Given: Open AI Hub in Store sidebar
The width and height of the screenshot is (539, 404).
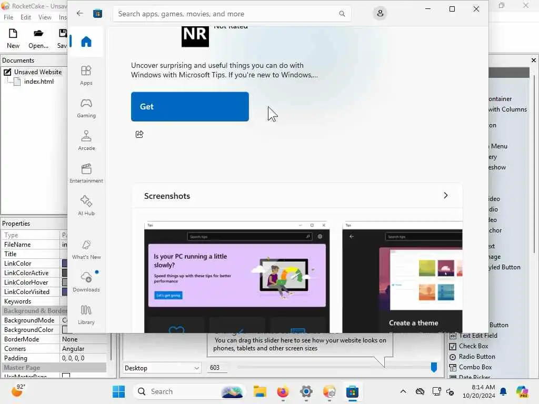Looking at the screenshot, I should click(x=86, y=206).
